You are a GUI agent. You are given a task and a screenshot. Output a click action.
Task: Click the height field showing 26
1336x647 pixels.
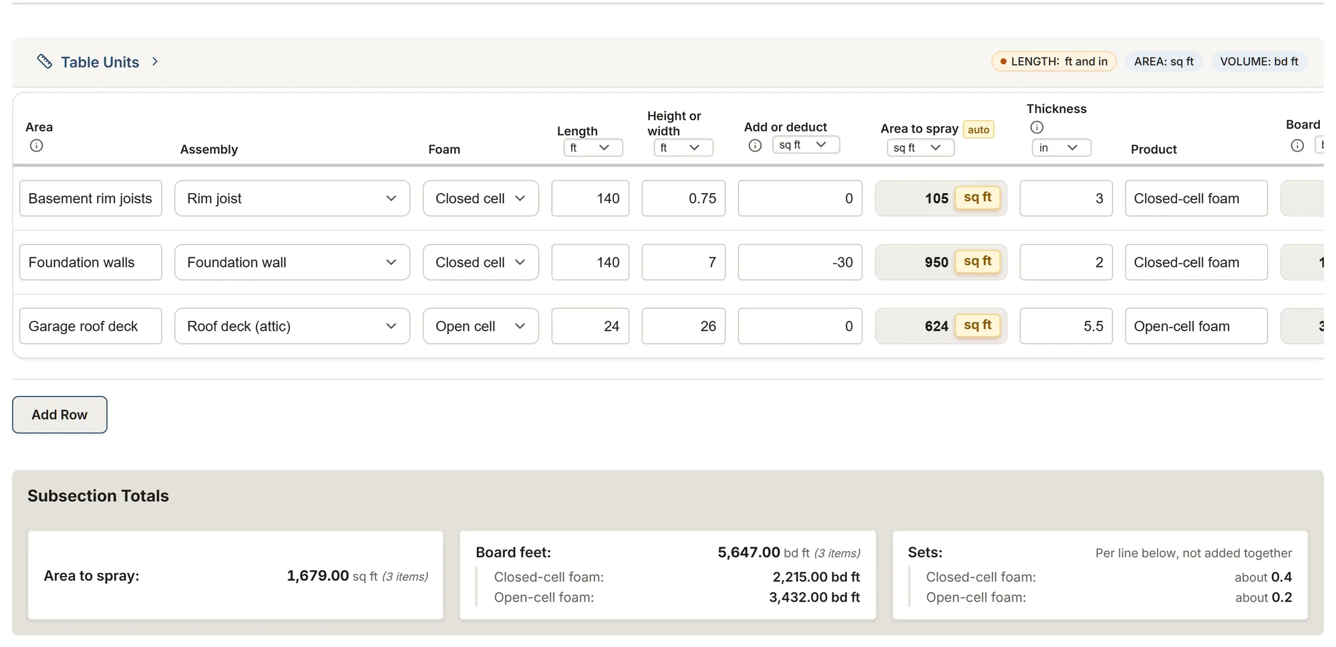(x=683, y=326)
